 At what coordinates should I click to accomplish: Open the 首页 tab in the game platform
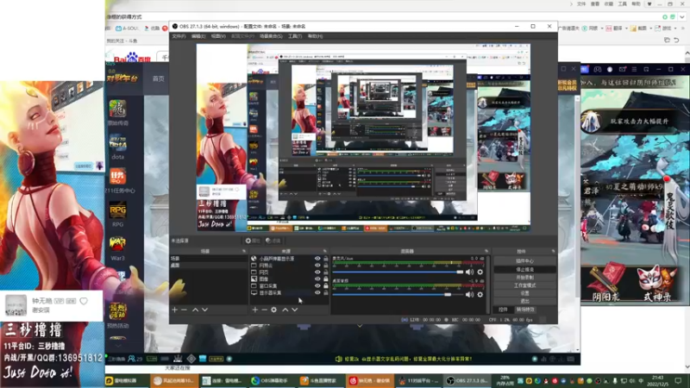click(x=159, y=78)
